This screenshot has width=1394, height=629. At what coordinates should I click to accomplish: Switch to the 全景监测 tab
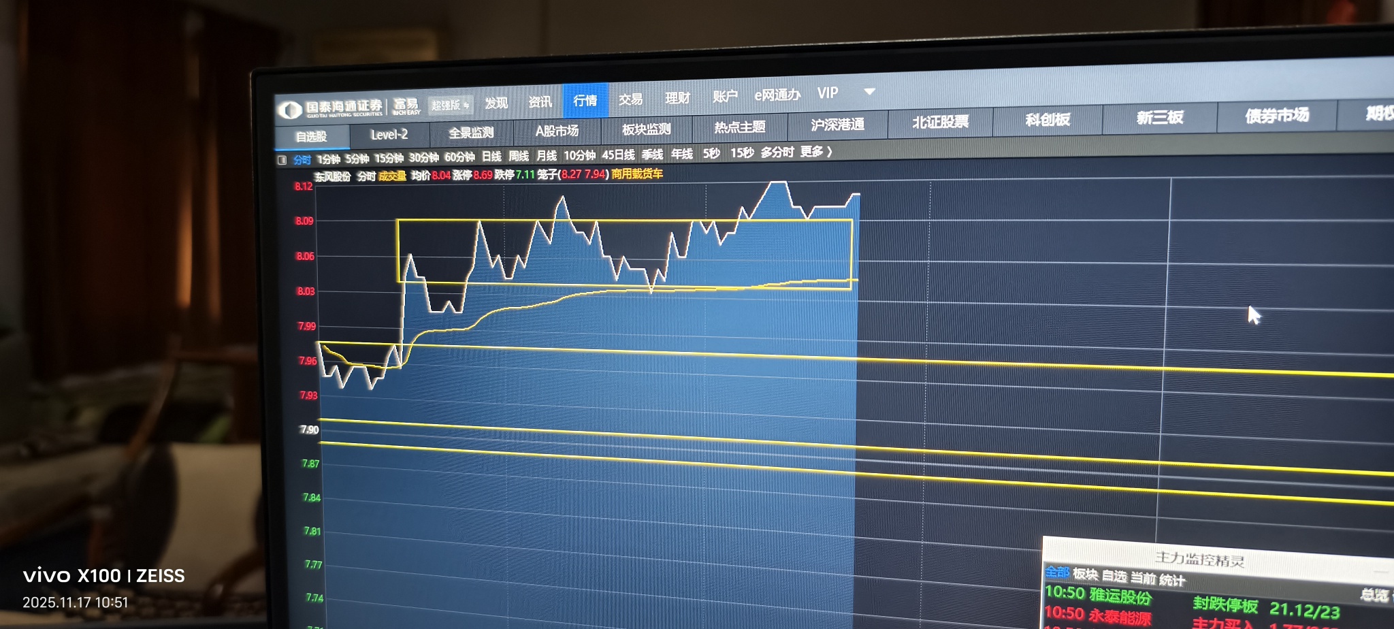click(471, 133)
